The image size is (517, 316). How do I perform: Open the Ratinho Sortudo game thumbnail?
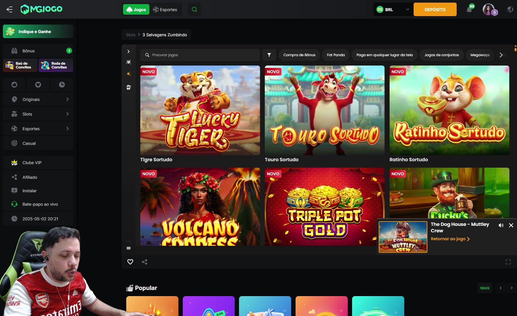[449, 110]
